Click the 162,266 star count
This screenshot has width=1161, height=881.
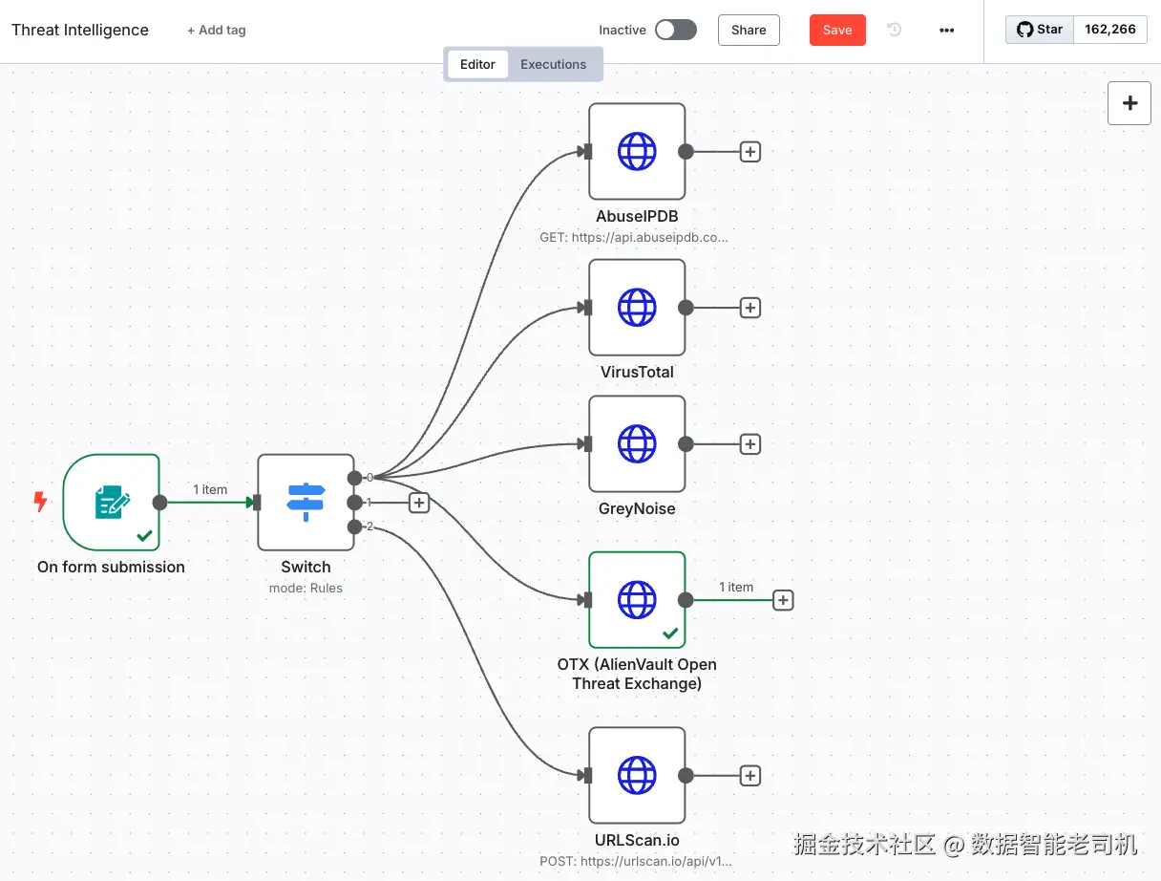pyautogui.click(x=1110, y=30)
